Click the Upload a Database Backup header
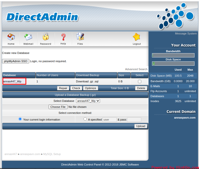The image size is (199, 169). click(x=75, y=95)
